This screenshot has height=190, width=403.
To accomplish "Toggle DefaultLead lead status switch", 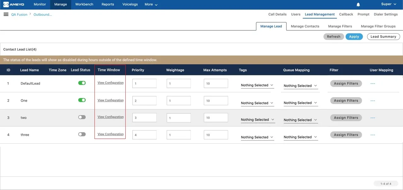I will [x=82, y=83].
